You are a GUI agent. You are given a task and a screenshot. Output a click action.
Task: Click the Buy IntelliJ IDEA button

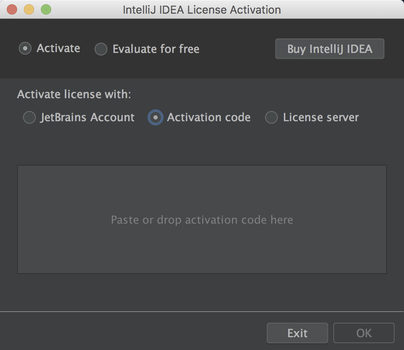pos(329,49)
